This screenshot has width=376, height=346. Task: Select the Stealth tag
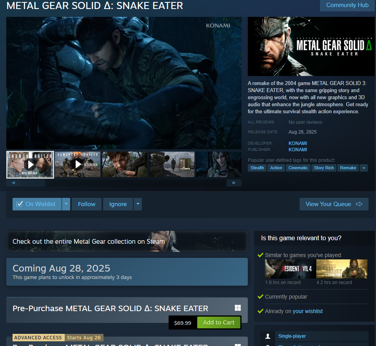(257, 168)
